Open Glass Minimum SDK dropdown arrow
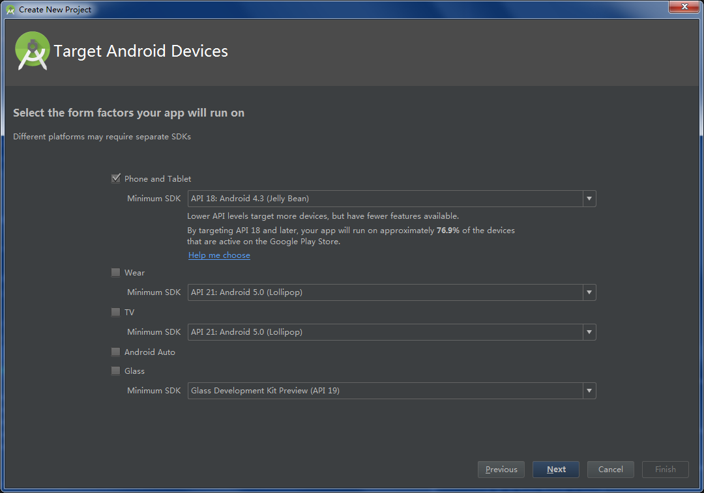 point(589,391)
